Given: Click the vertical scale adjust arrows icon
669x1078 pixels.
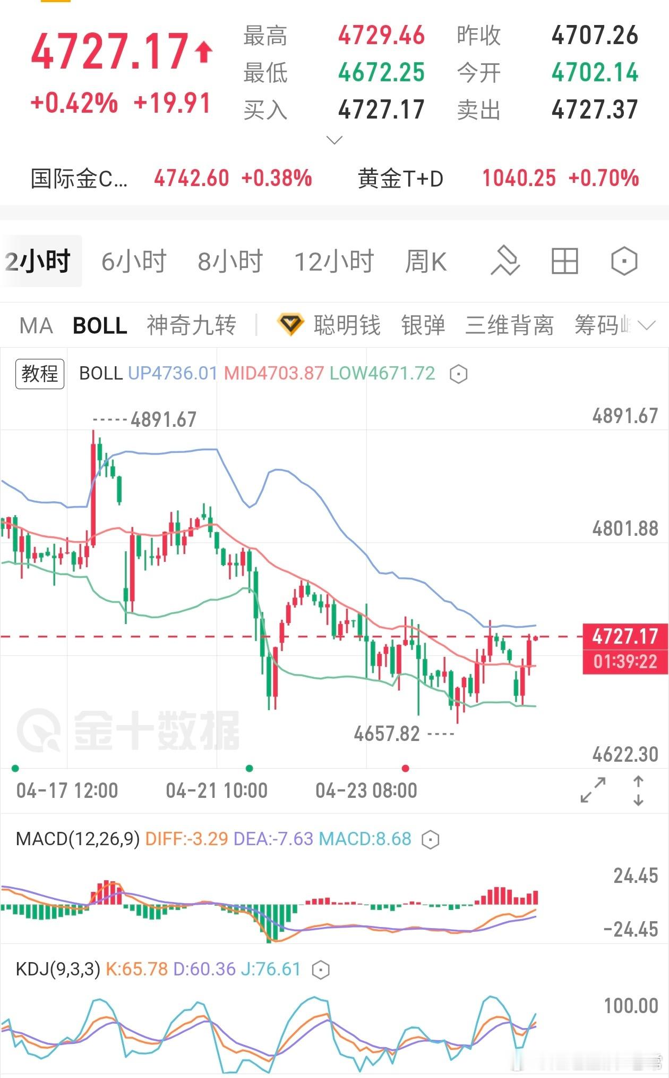Looking at the screenshot, I should point(637,792).
